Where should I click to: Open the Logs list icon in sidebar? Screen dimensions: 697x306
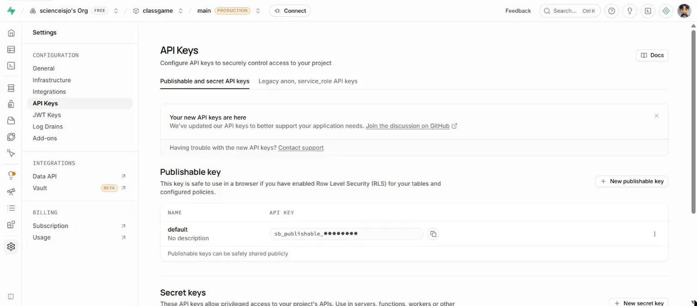click(x=11, y=208)
